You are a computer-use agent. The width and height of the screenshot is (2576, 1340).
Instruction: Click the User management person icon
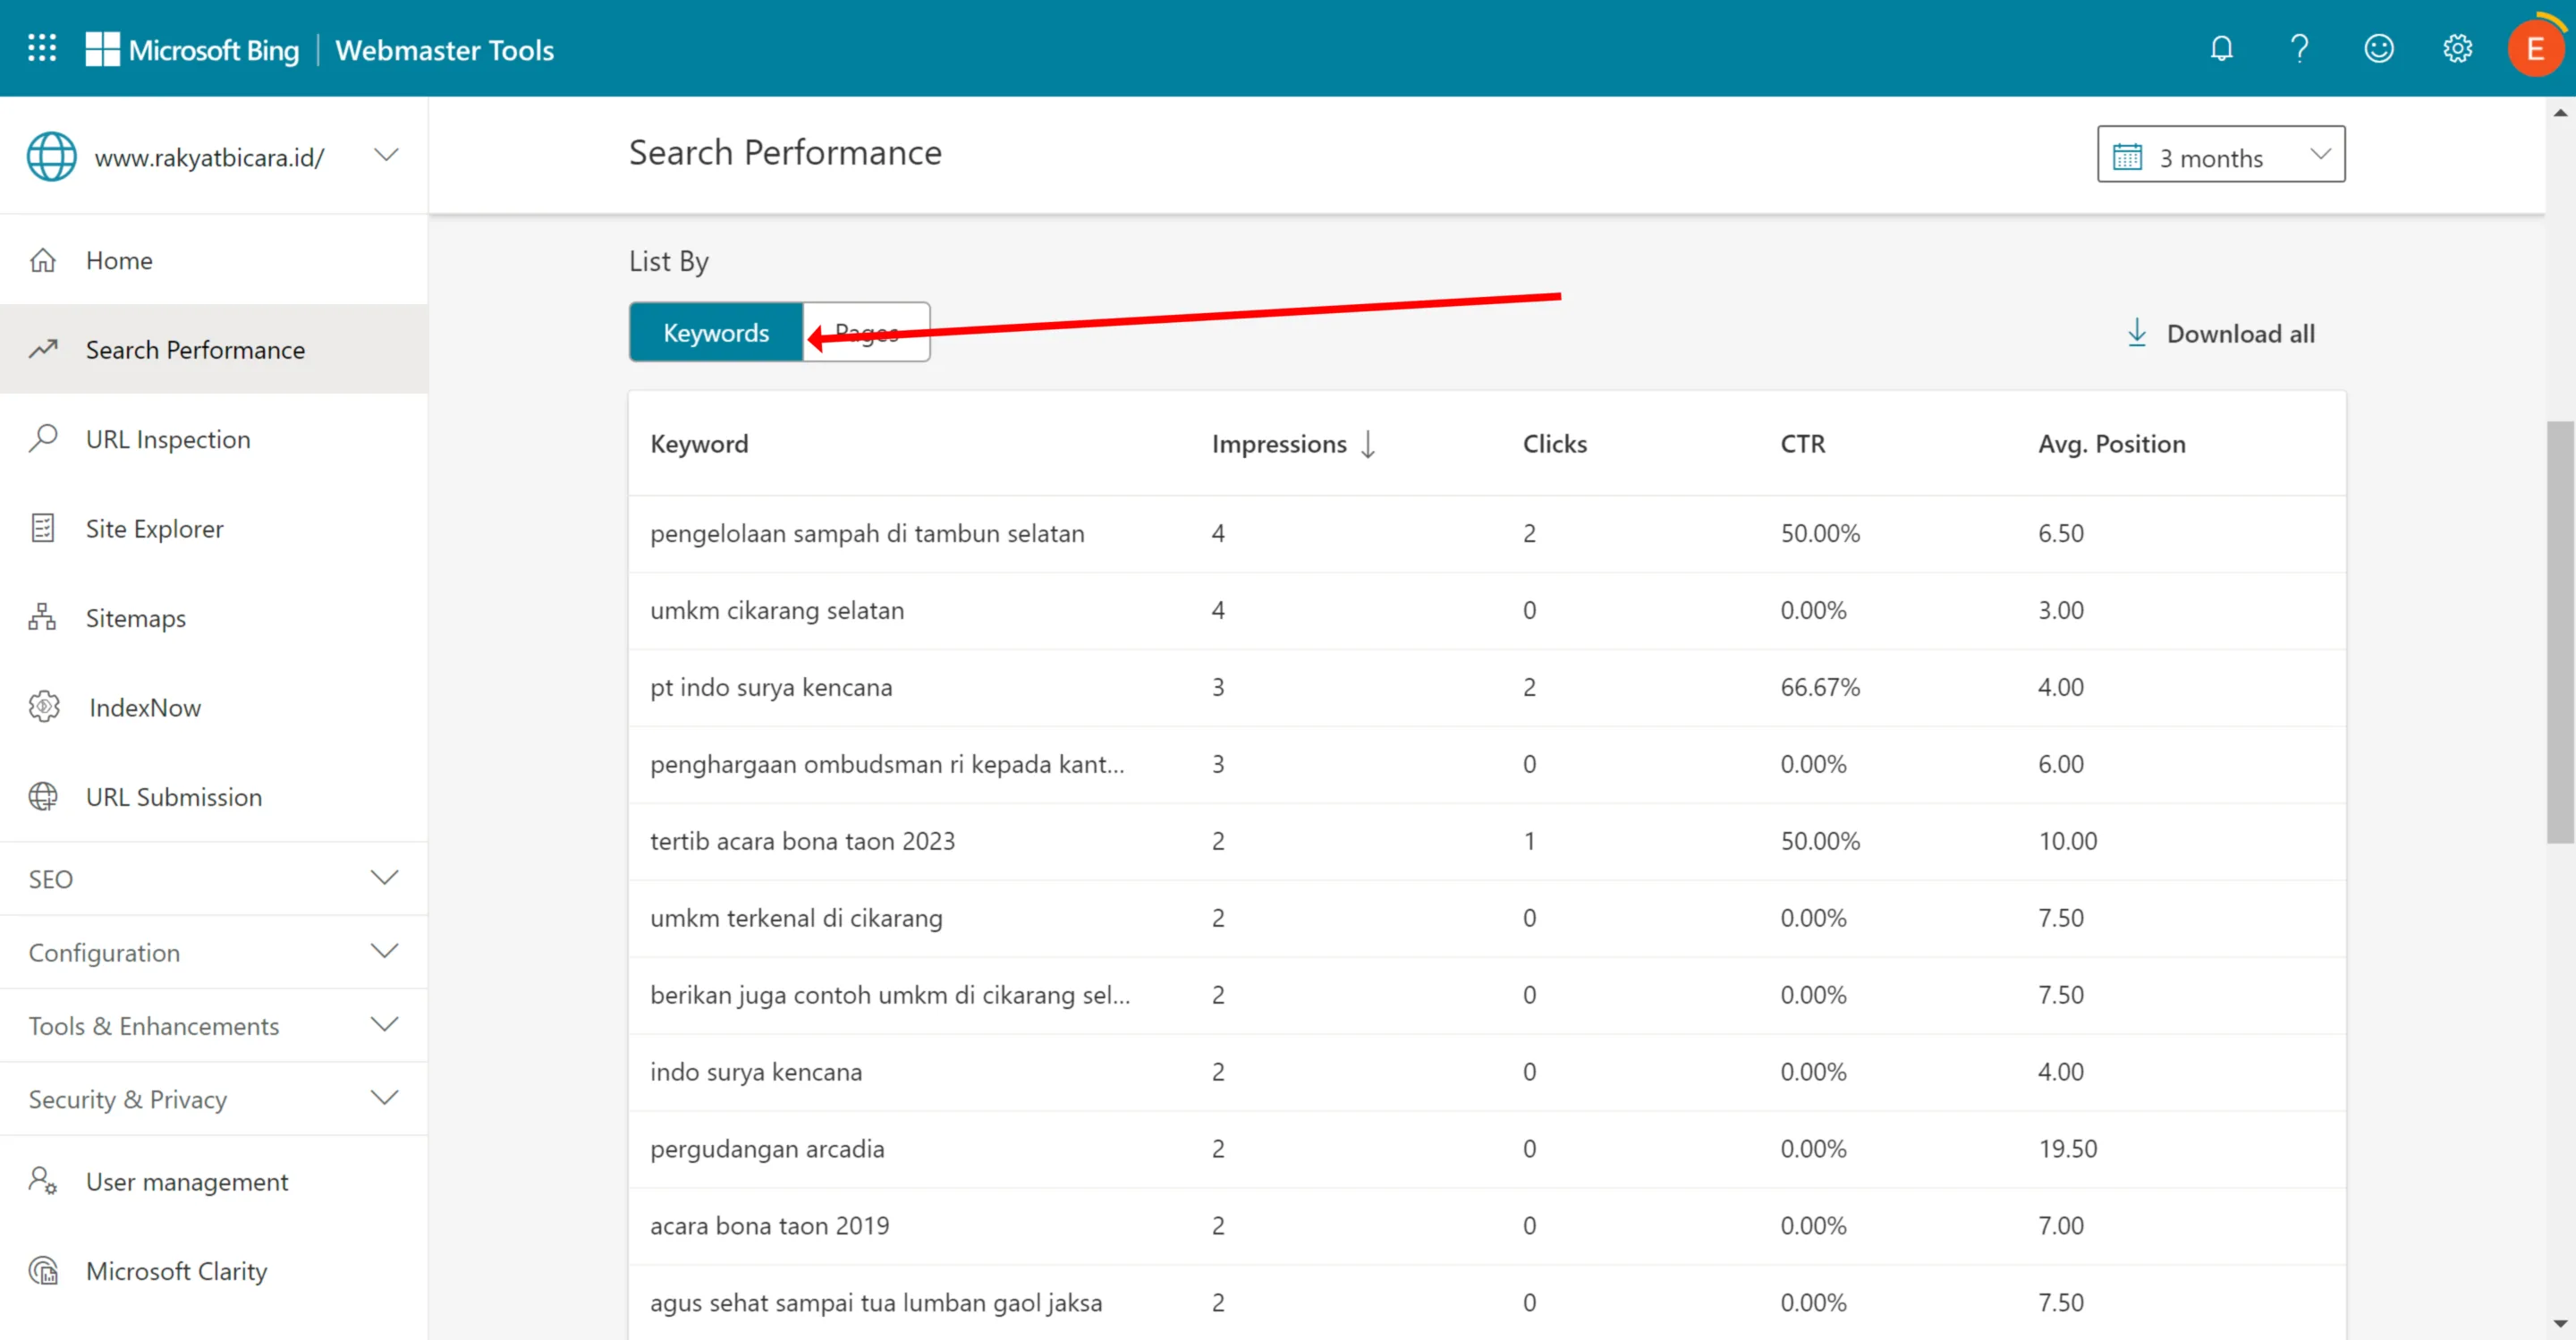(x=43, y=1181)
